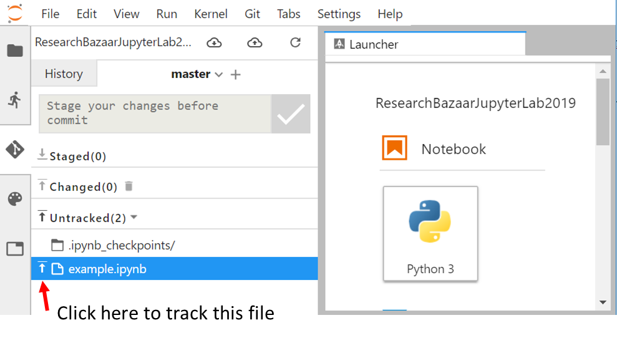Viewport: 617px width, 338px height.
Task: Collapse the Untracked files section arrow
Action: click(x=134, y=217)
